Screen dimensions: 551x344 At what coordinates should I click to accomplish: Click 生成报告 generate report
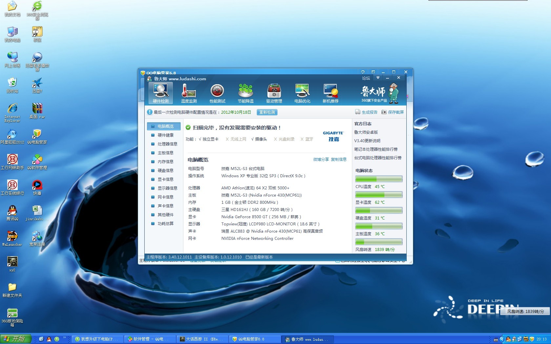pyautogui.click(x=366, y=112)
